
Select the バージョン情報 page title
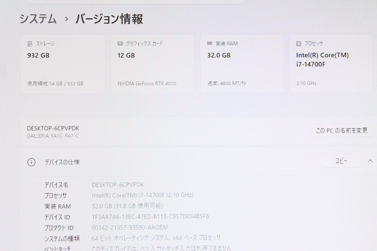click(x=109, y=19)
